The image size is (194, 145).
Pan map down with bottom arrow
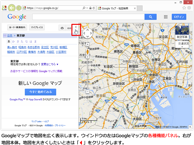click(x=88, y=37)
